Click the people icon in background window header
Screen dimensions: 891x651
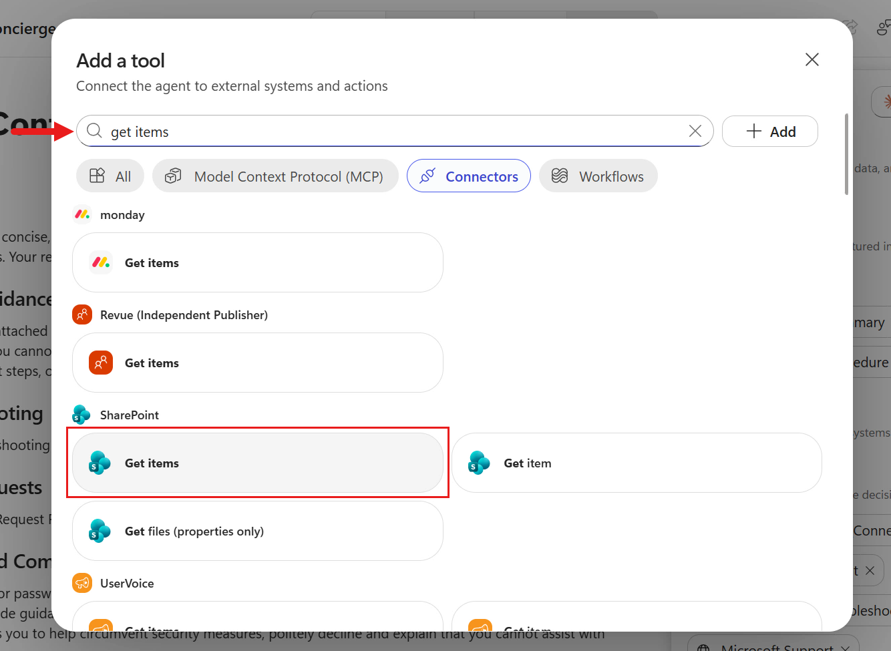[x=883, y=27]
